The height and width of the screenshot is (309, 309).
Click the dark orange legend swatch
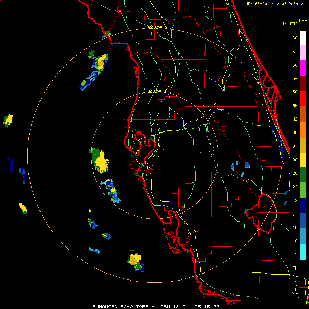(x=303, y=114)
